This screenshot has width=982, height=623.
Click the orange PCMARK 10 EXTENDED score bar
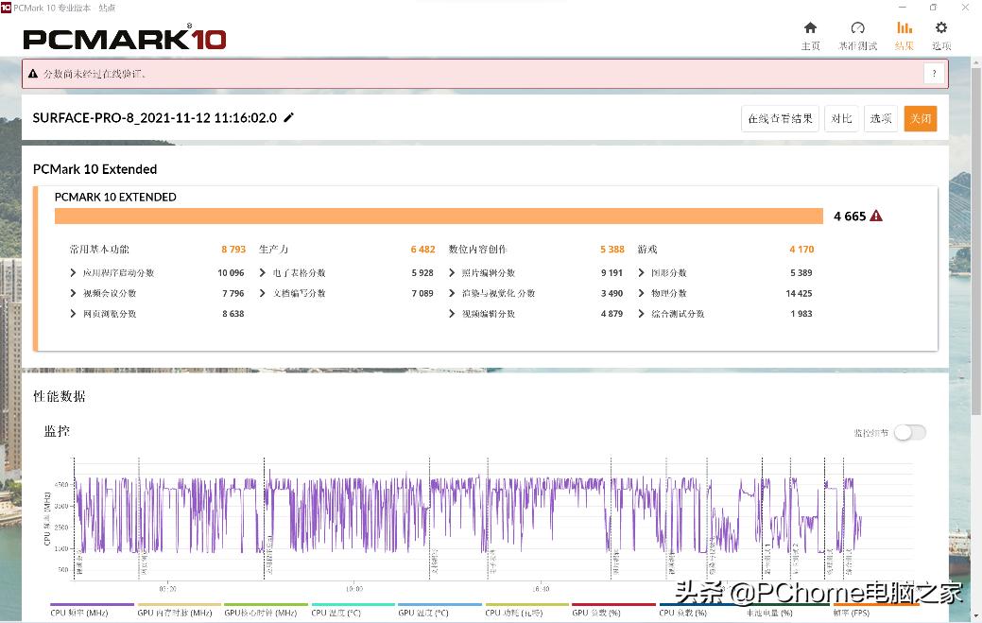coord(439,216)
